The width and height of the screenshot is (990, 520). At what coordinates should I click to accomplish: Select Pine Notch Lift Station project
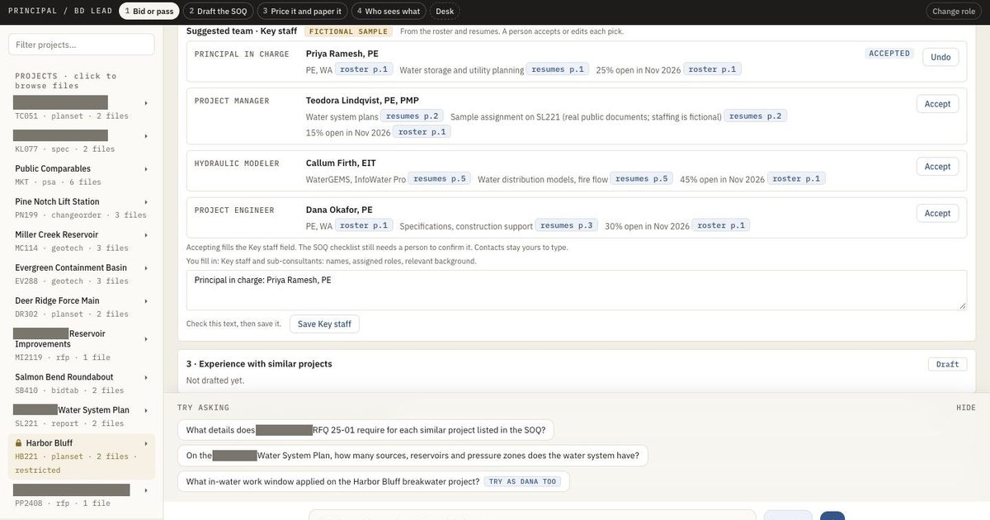[81, 208]
